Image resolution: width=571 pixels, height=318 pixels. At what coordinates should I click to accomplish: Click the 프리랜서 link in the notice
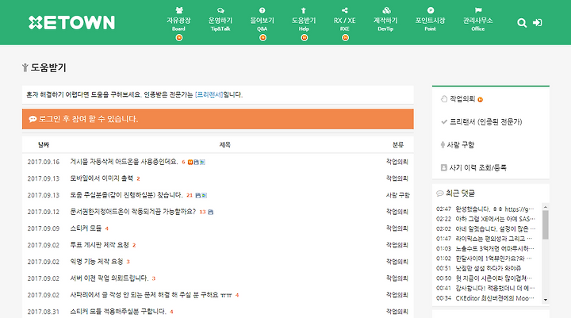[x=209, y=94]
